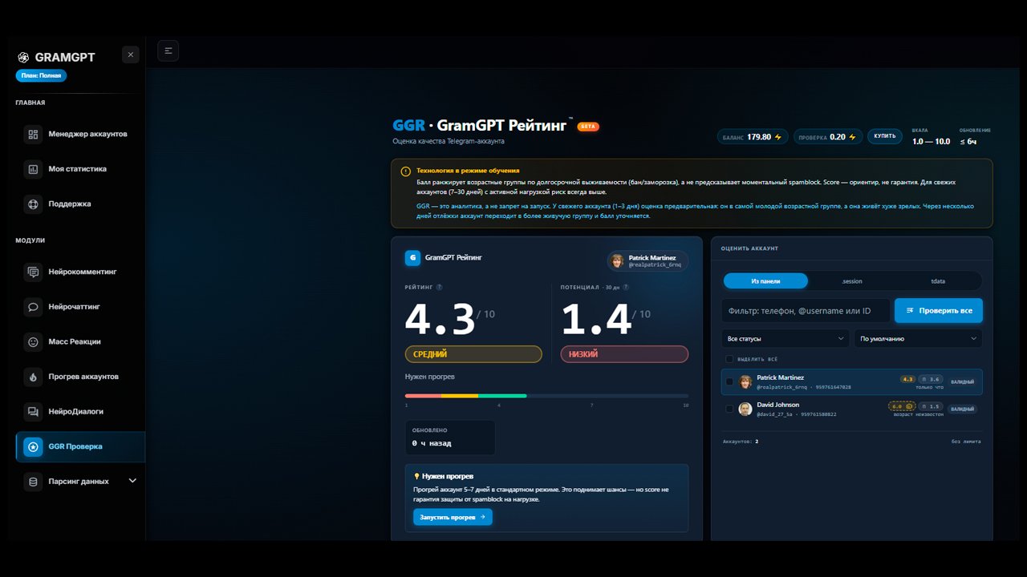Click the Парсинг данных database icon
The height and width of the screenshot is (577, 1027).
tap(33, 482)
